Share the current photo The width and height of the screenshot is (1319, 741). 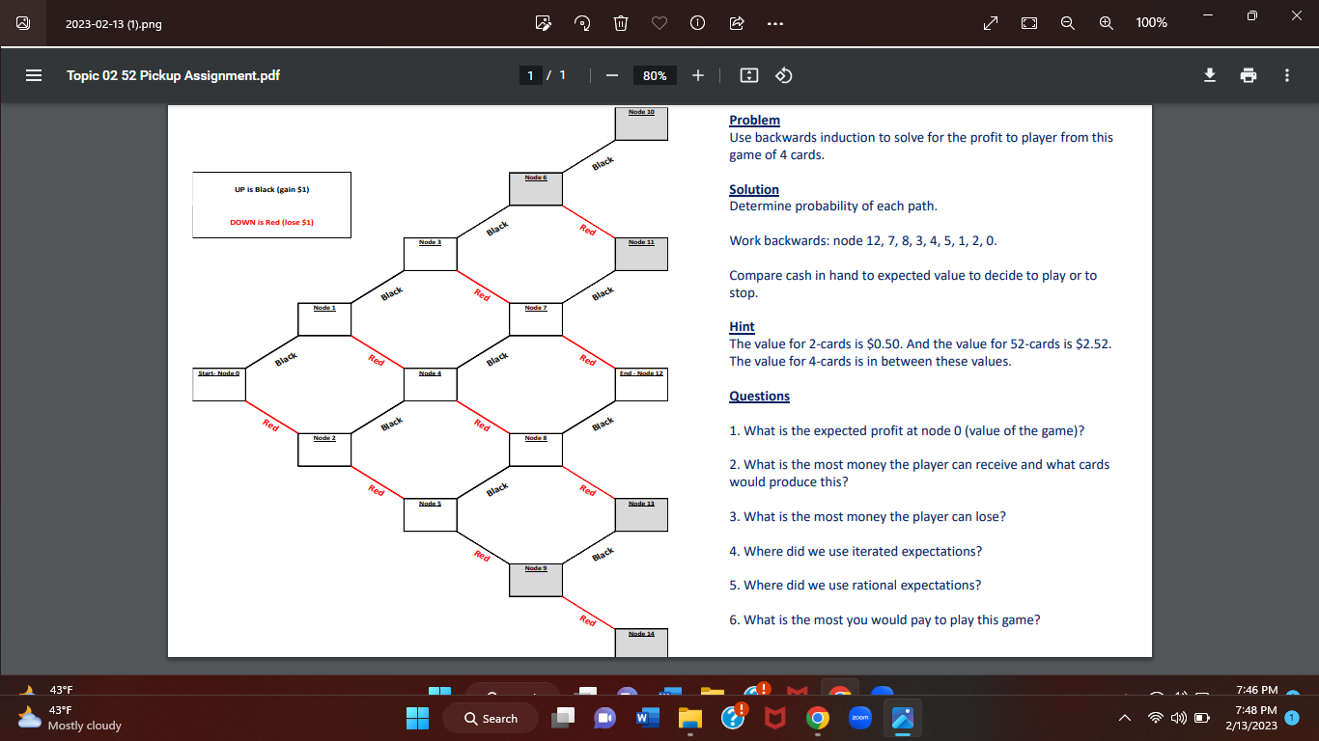pos(736,22)
